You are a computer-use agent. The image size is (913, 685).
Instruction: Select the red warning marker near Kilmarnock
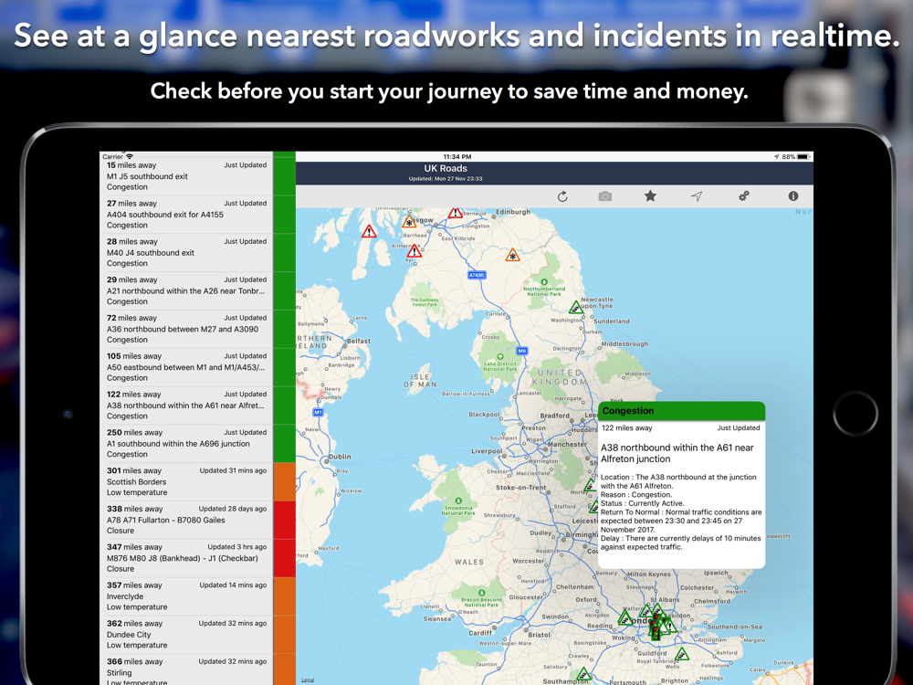coord(414,251)
